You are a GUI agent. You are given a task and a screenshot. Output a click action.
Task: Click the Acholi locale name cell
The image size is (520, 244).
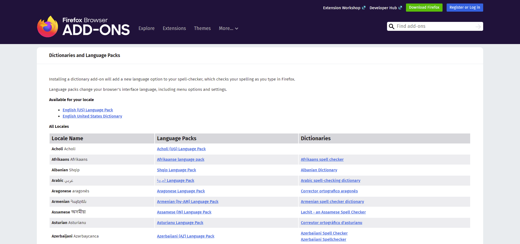(x=102, y=149)
